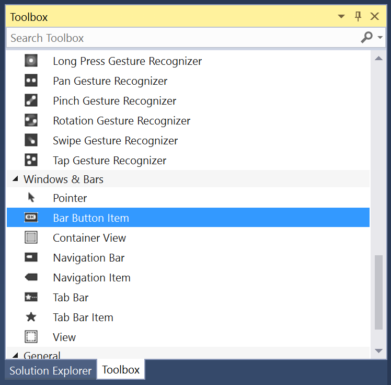The image size is (391, 385).
Task: Click the Bar Button Item icon
Action: tap(31, 217)
